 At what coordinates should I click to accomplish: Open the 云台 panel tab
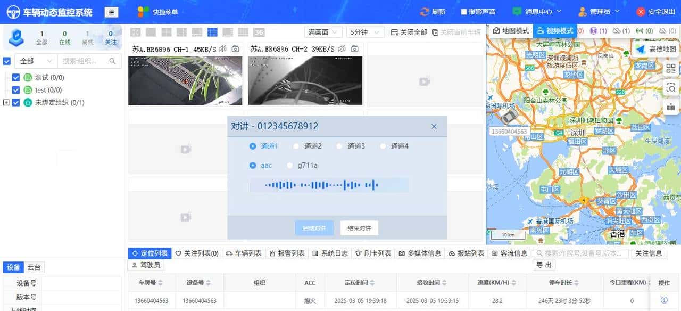pyautogui.click(x=33, y=267)
